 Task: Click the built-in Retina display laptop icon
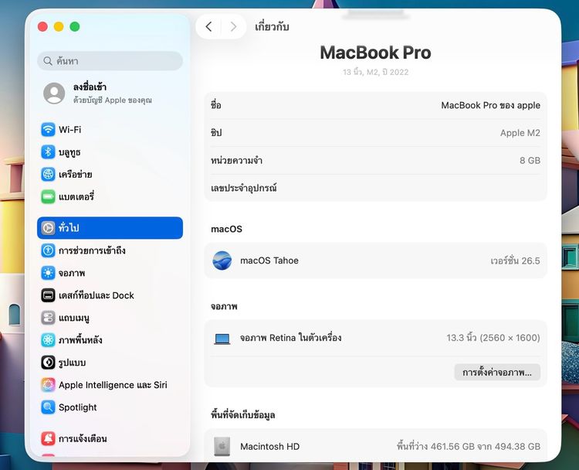222,339
